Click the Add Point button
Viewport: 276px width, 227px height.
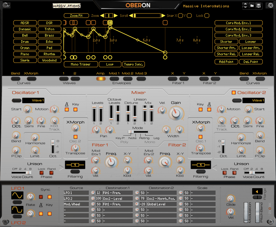[226, 62]
